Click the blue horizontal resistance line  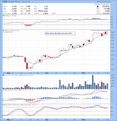(101, 30)
